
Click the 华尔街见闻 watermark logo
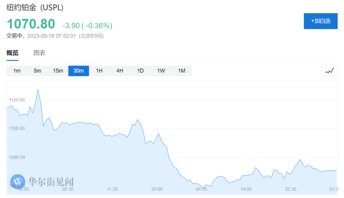point(42,182)
